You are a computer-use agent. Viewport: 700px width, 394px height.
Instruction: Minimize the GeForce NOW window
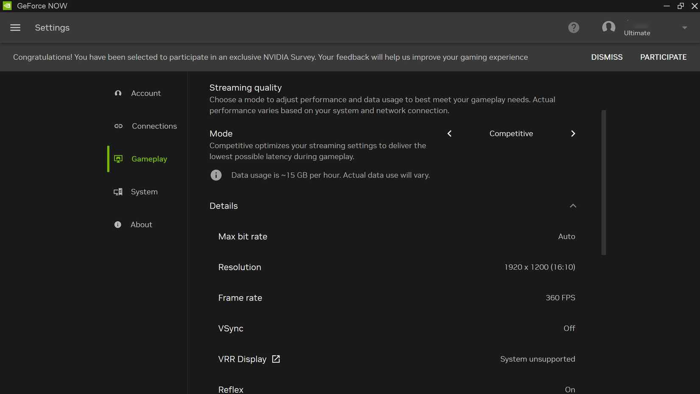coord(666,6)
